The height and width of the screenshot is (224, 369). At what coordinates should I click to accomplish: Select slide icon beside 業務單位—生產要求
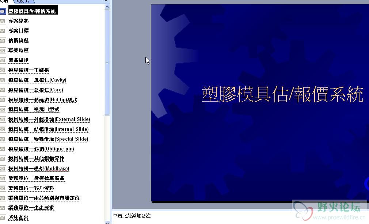(3, 208)
